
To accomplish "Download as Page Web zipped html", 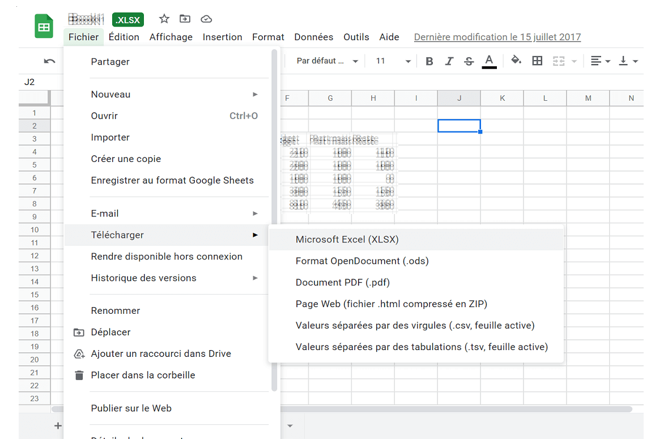I will coord(416,304).
